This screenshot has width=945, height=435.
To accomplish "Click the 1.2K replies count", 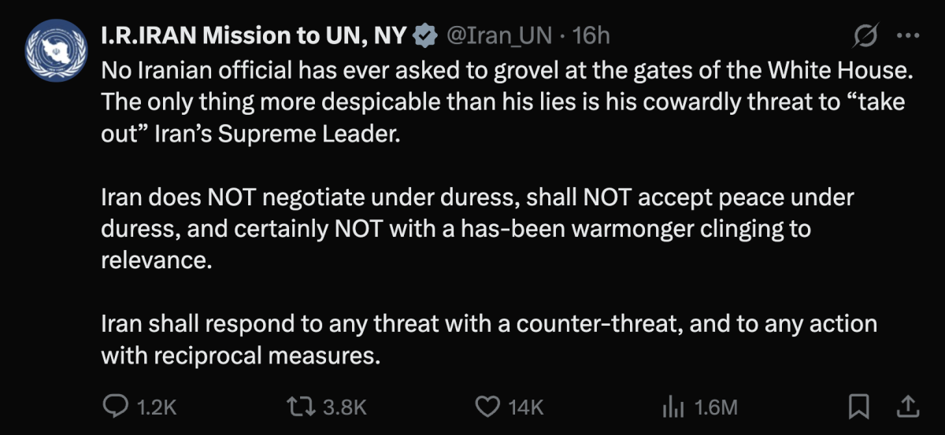I will click(x=155, y=407).
